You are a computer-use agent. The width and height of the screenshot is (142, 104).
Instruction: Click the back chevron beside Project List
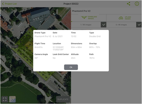coord(3,4)
